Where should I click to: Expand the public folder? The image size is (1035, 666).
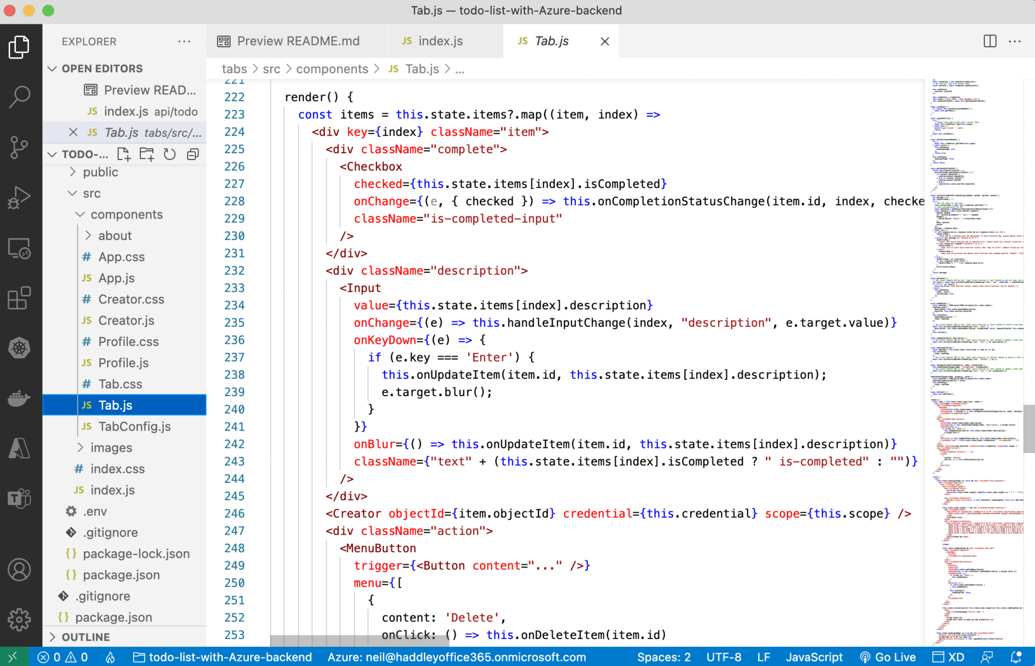point(100,172)
